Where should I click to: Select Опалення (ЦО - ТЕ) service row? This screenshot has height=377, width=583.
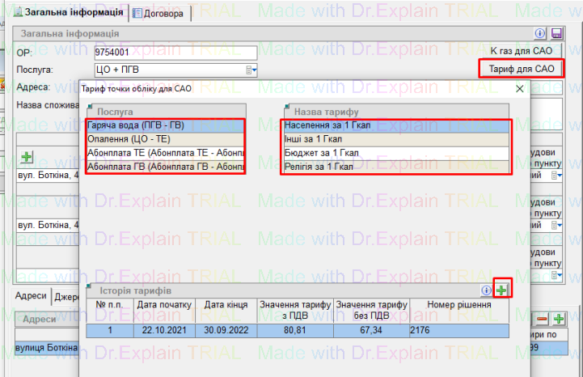pyautogui.click(x=164, y=140)
